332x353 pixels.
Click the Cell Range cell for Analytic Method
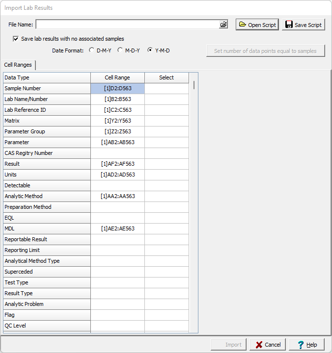[117, 196]
